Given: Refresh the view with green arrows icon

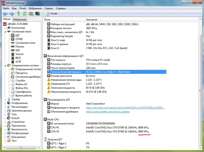Looking at the screenshot, I should tap(25, 13).
